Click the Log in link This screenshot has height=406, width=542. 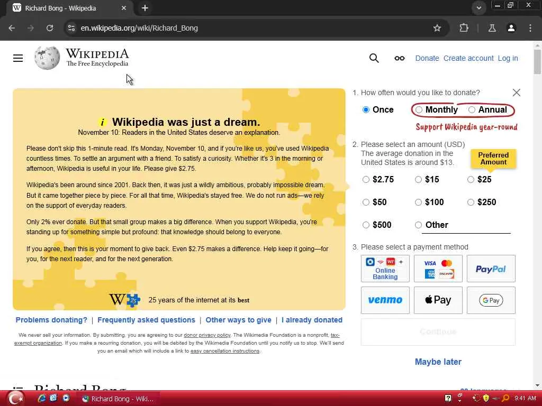[x=508, y=58]
